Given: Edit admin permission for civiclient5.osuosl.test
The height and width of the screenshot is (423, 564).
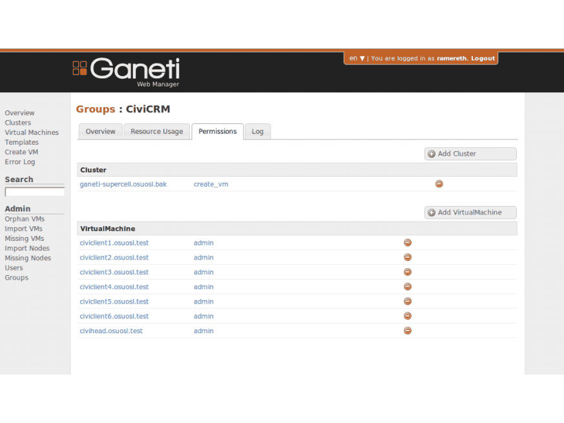Looking at the screenshot, I should coord(204,302).
